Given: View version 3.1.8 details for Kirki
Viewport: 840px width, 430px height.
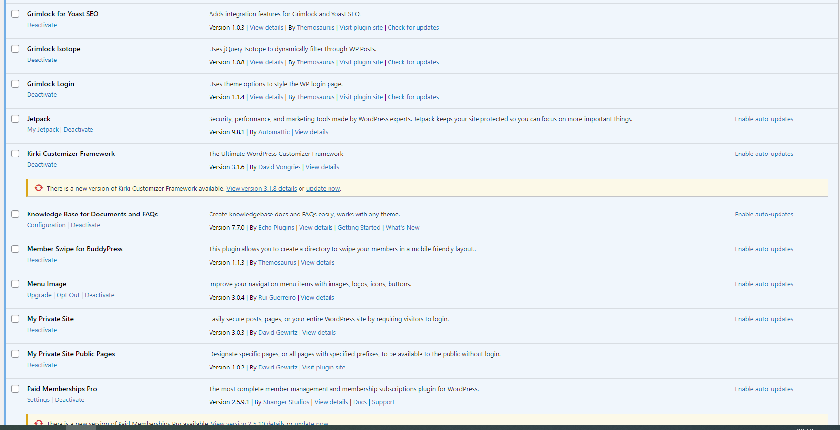Looking at the screenshot, I should (x=262, y=189).
